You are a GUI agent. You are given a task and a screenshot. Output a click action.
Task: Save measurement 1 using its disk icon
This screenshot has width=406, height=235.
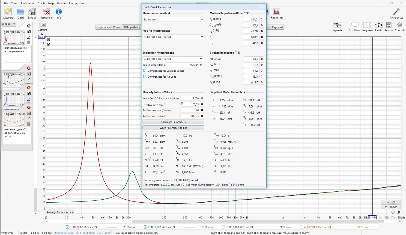click(x=29, y=32)
